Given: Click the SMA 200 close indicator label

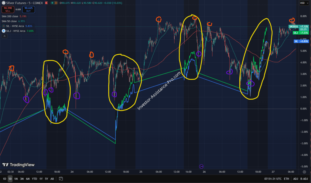Looking at the screenshot, I should pos(9,16).
